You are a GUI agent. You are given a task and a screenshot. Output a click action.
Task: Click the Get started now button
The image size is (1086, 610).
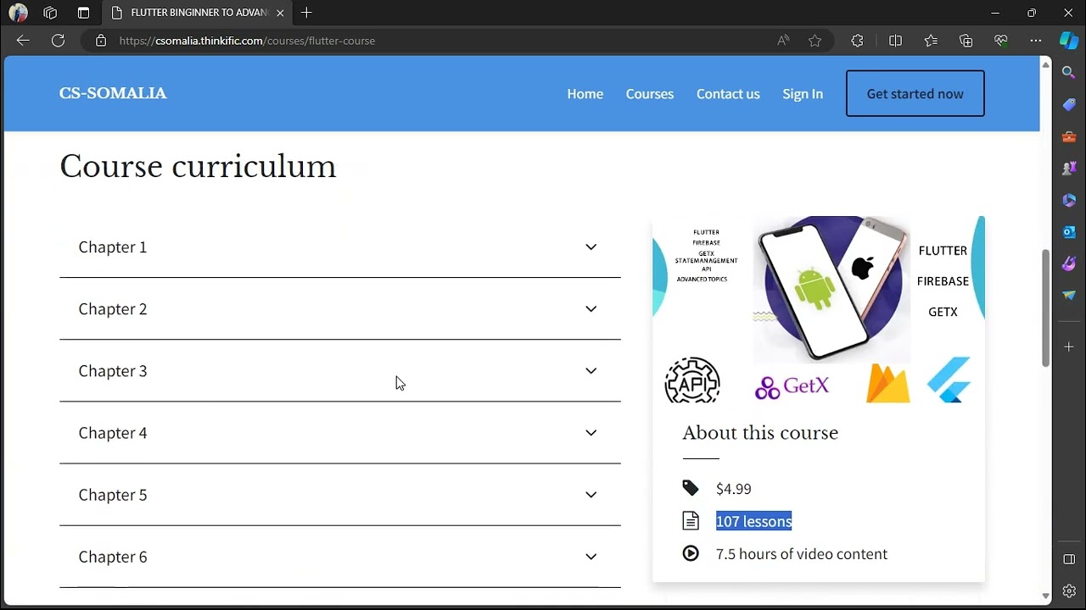(x=915, y=93)
